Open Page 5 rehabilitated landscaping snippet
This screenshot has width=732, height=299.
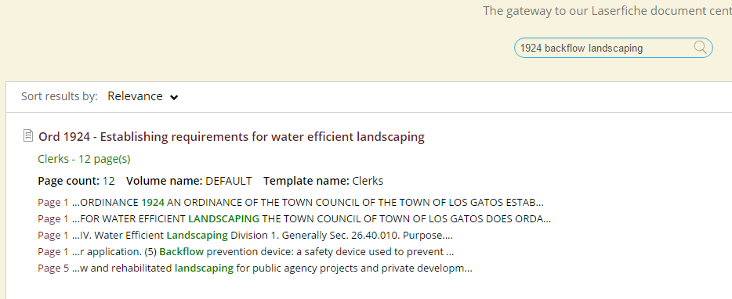(x=255, y=268)
